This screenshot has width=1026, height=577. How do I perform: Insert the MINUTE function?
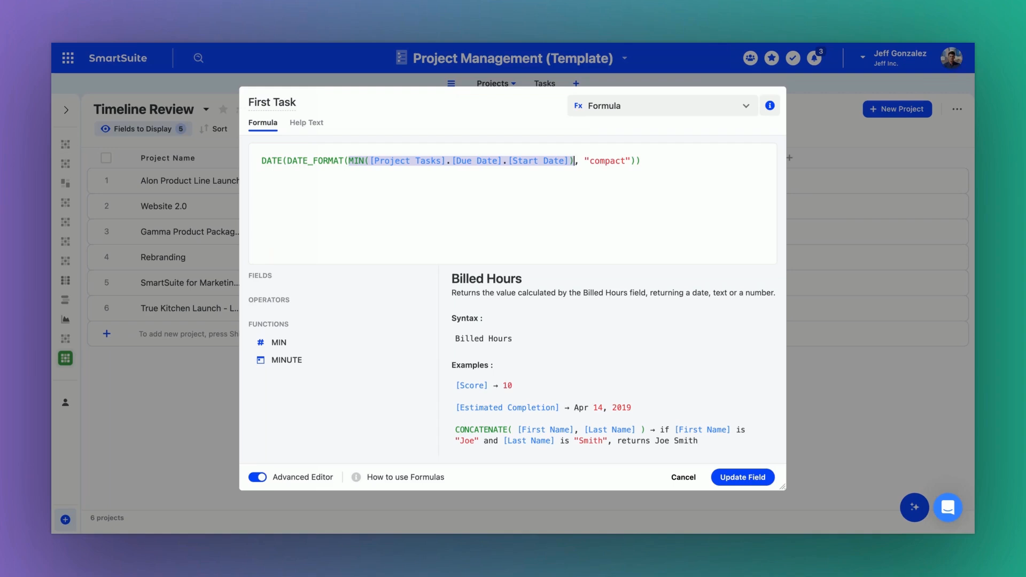[286, 360]
